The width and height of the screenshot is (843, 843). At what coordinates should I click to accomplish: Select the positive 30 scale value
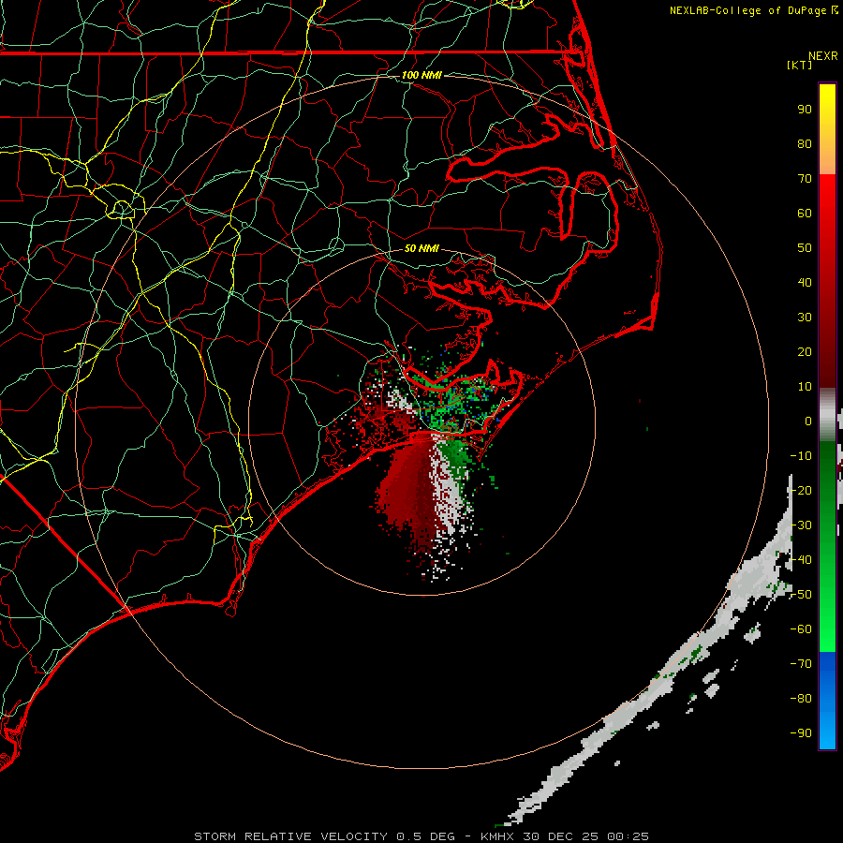pyautogui.click(x=805, y=318)
